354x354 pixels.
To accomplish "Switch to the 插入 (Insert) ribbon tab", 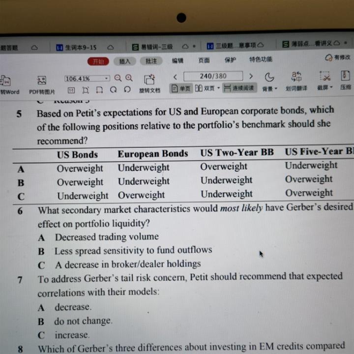I will click(125, 61).
